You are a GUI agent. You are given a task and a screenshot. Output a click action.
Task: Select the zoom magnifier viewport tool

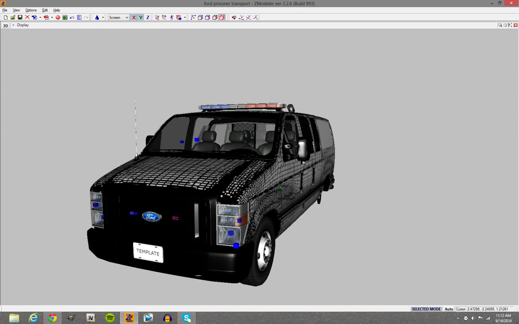pyautogui.click(x=500, y=25)
